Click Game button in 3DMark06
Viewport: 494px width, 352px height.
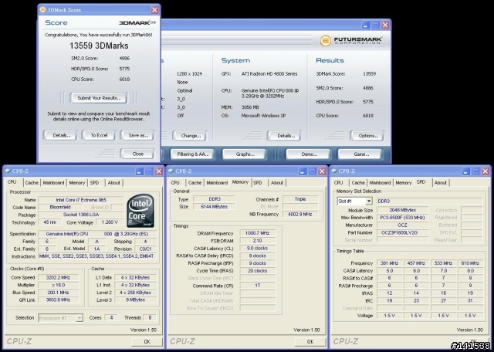[x=361, y=154]
